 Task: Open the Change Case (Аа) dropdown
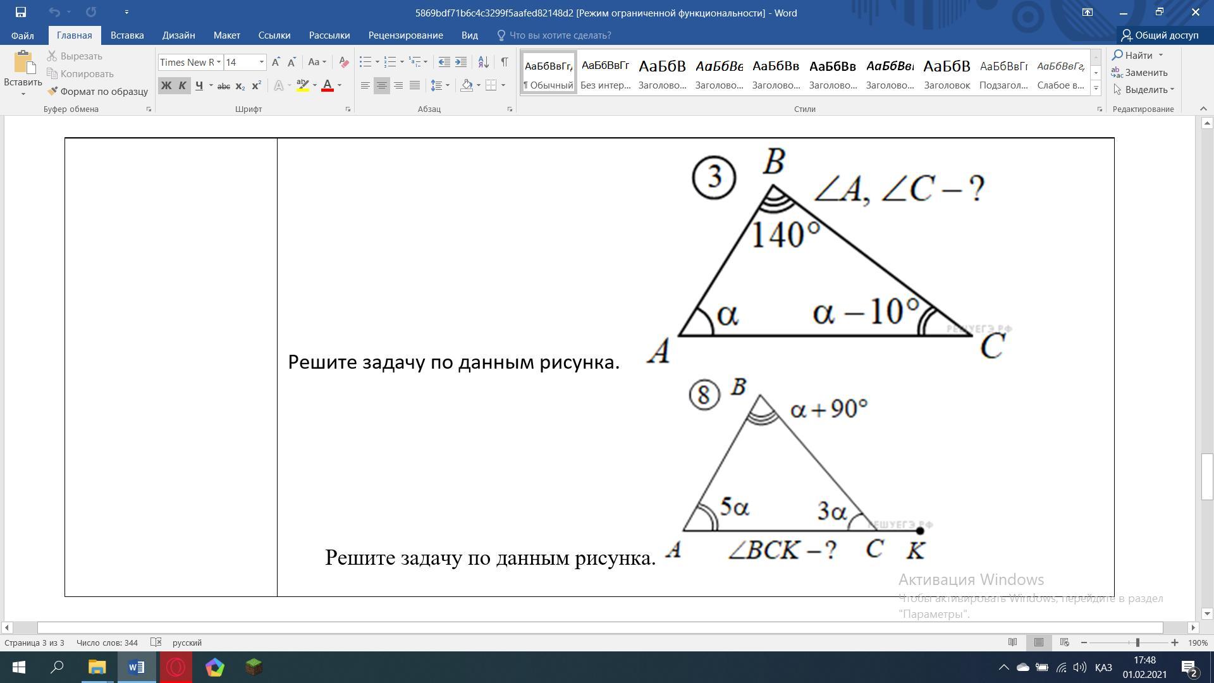tap(317, 62)
